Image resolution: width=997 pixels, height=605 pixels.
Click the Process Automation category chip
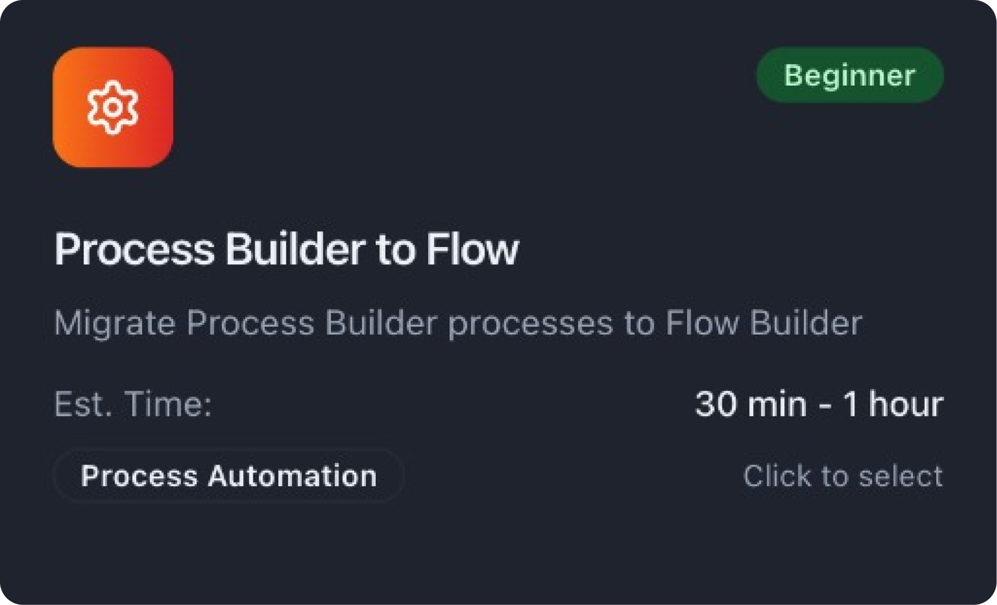point(228,476)
